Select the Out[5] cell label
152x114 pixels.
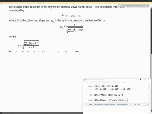pos(90,100)
